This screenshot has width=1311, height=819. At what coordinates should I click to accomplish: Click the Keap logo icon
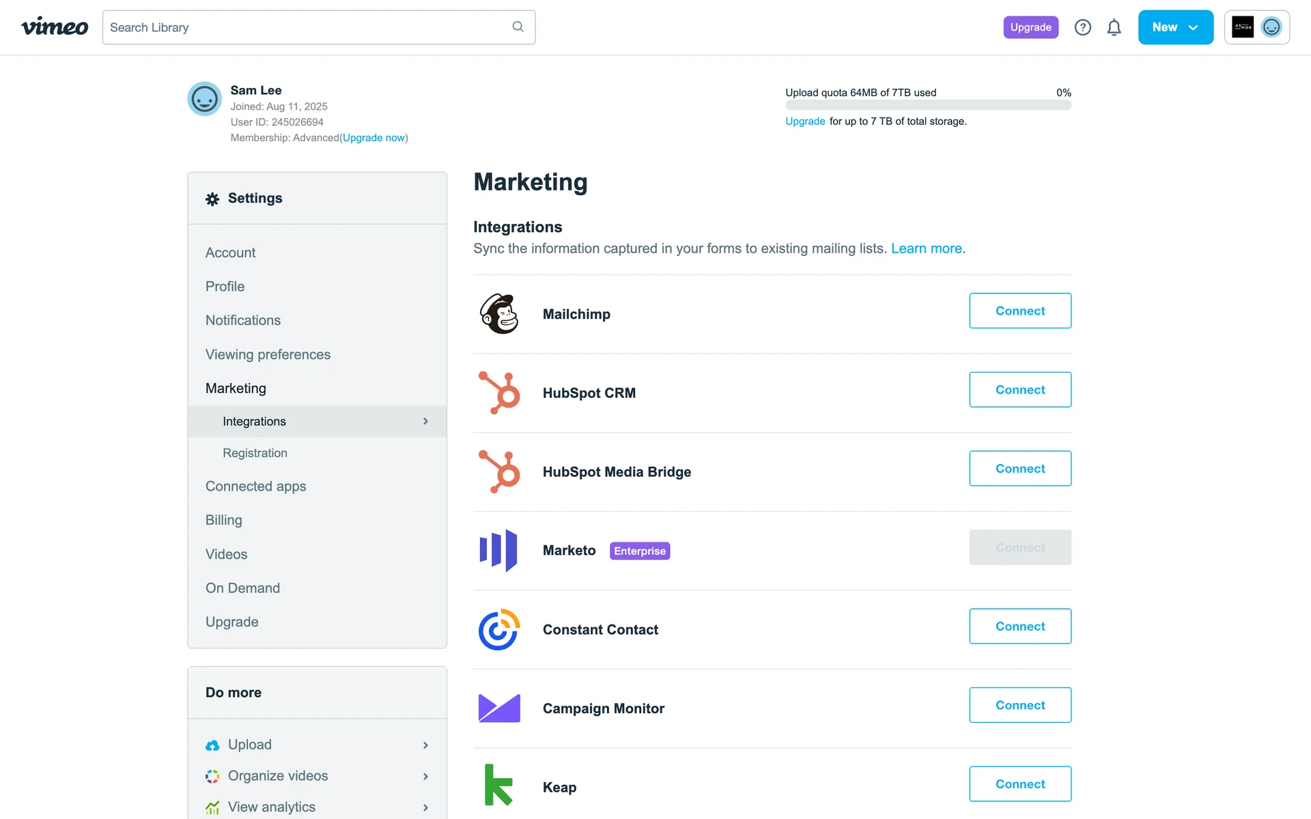coord(498,785)
